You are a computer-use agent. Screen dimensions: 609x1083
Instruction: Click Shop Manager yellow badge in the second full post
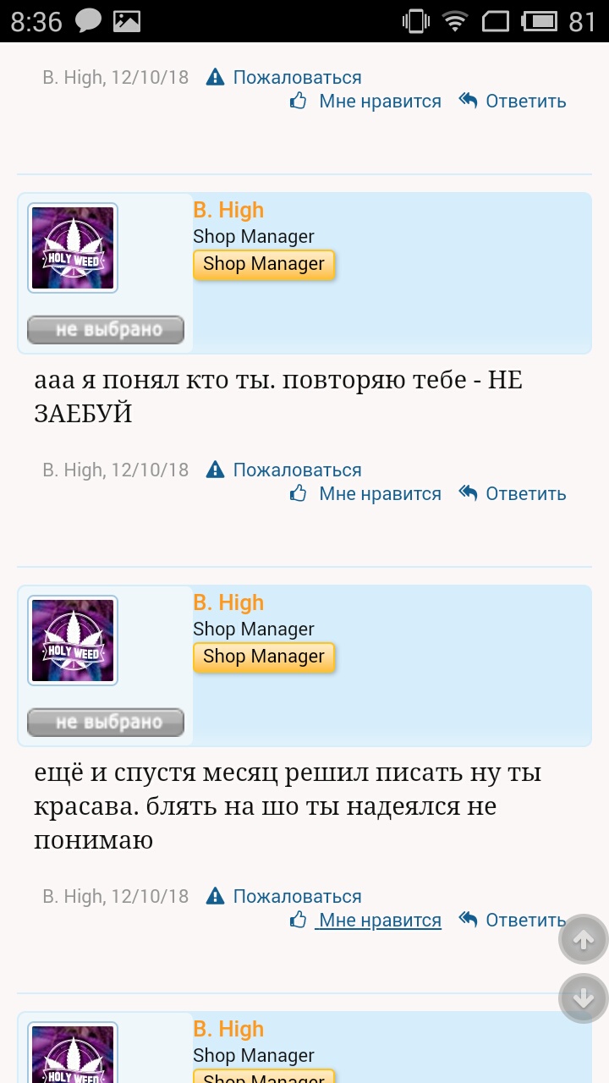click(264, 657)
